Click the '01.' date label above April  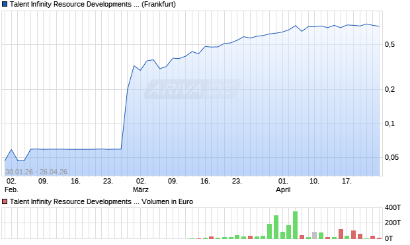(x=283, y=181)
